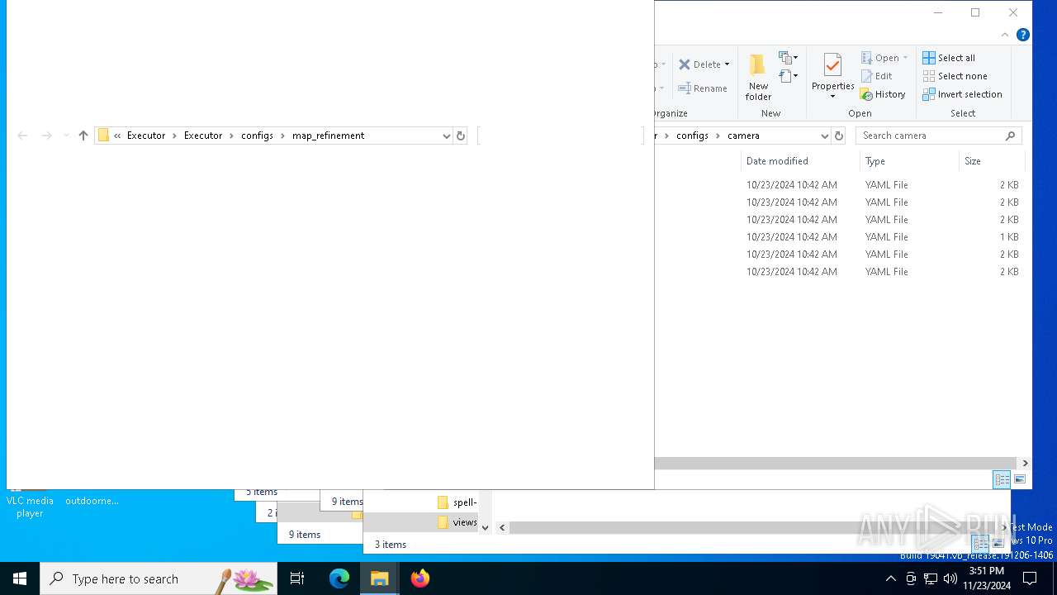Show hidden system tray icons
The image size is (1057, 595).
point(890,578)
